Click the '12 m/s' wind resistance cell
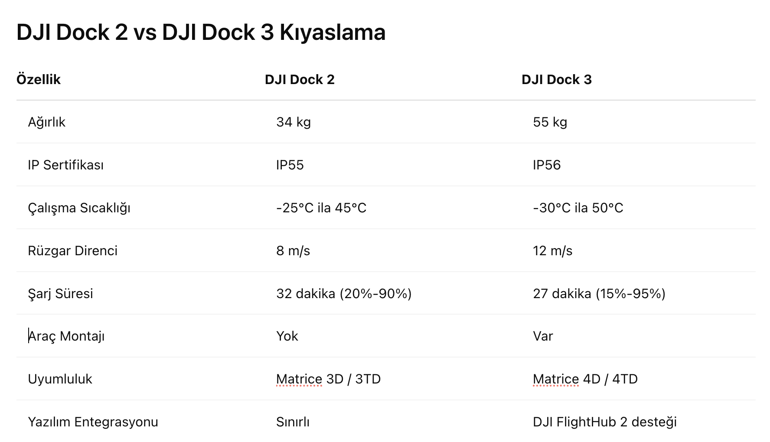 552,251
